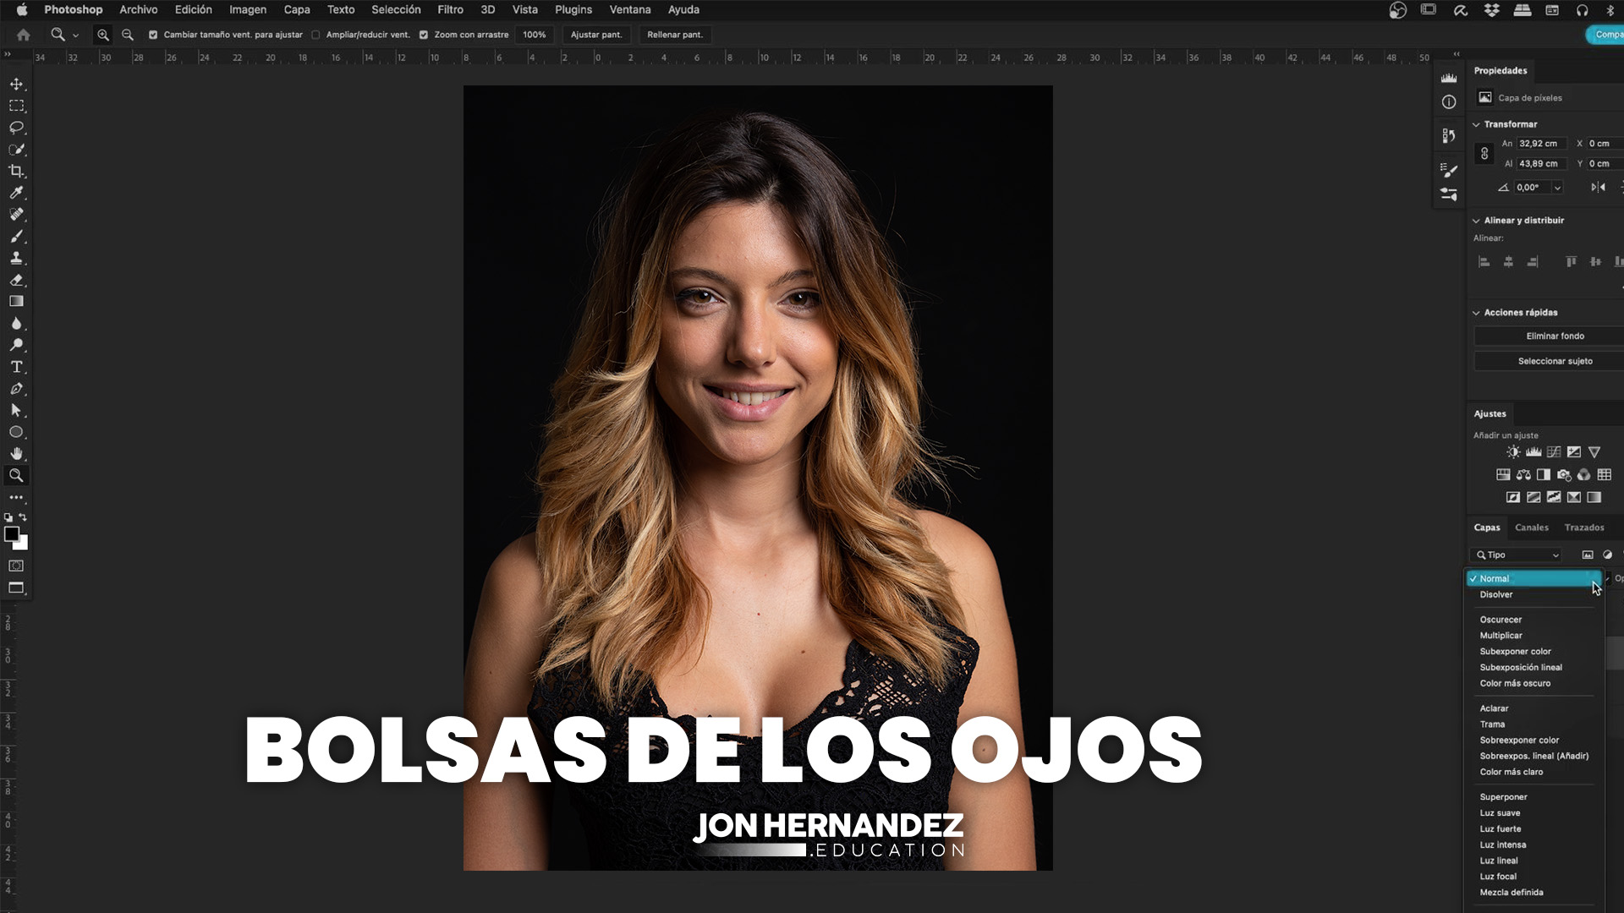Open the Filtro menu
Image resolution: width=1624 pixels, height=913 pixels.
pyautogui.click(x=450, y=9)
